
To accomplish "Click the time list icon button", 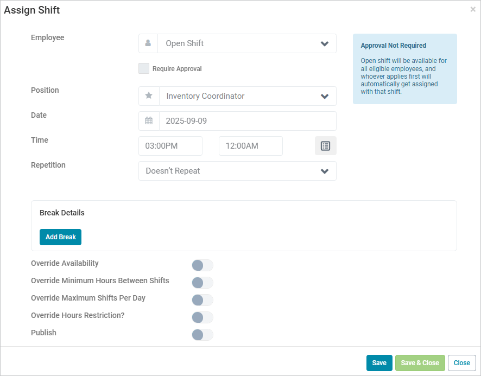I will click(x=326, y=145).
